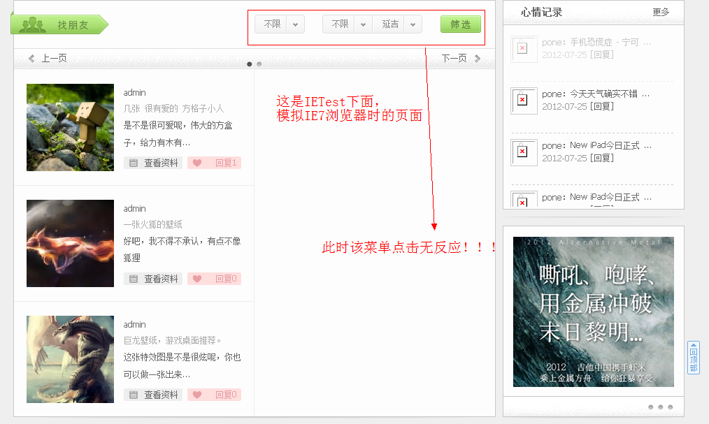This screenshot has width=709, height=424.
Task: Click 回复0 heart button on 巨龙壁纸 post
Action: pos(215,395)
